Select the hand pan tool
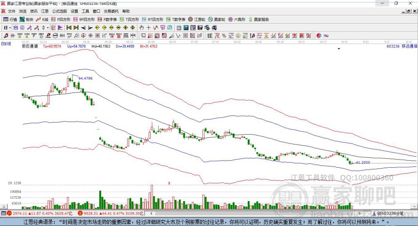418x226 pixels. [142, 28]
